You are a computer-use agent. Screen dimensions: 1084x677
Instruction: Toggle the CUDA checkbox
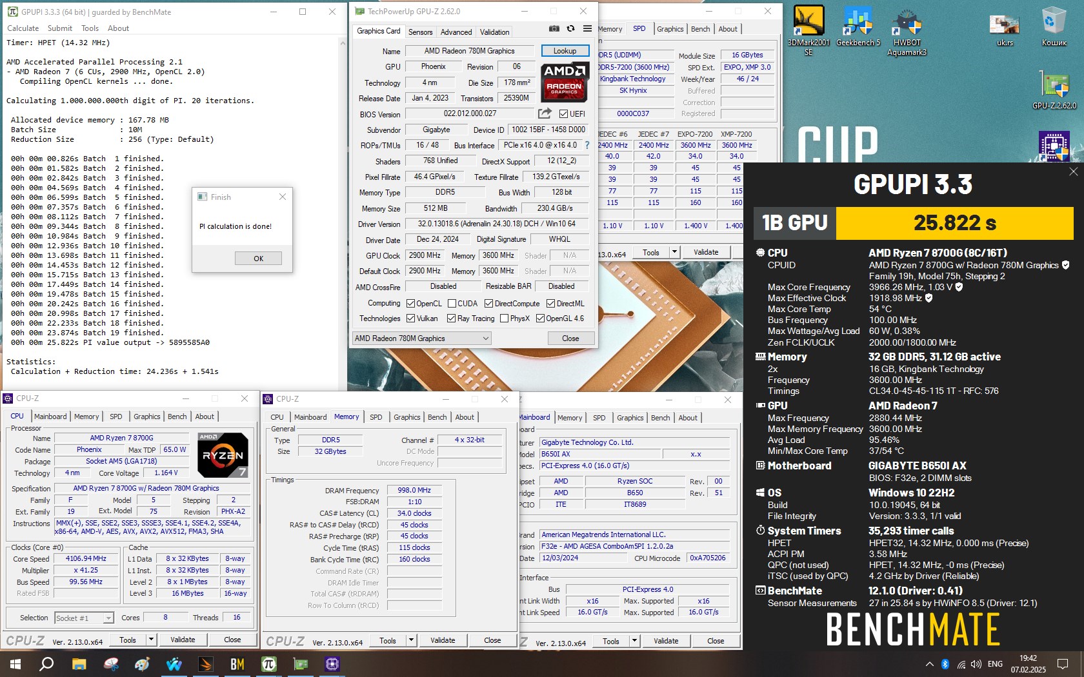pyautogui.click(x=452, y=304)
